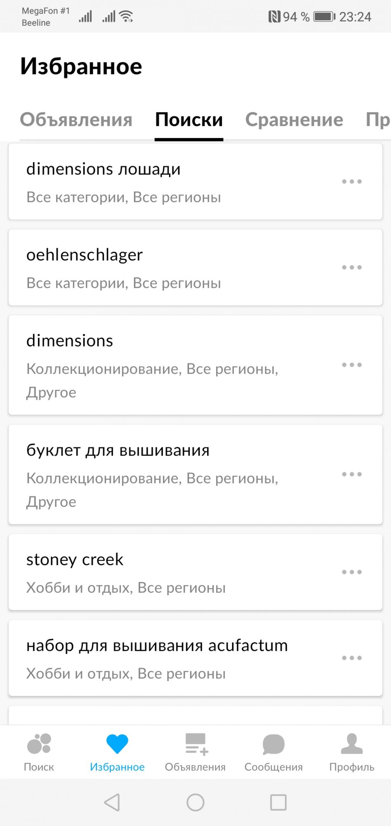Switch to the Объявления tab
This screenshot has height=826, width=391.
pyautogui.click(x=76, y=120)
